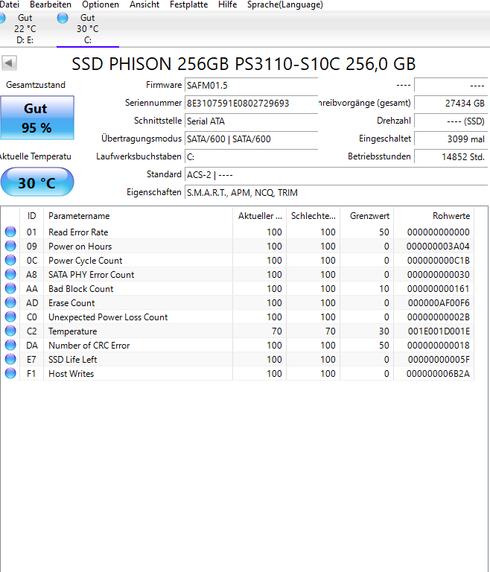This screenshot has height=572, width=490.
Task: Click the Drehzahl value ---- (SSD)
Action: pos(451,121)
